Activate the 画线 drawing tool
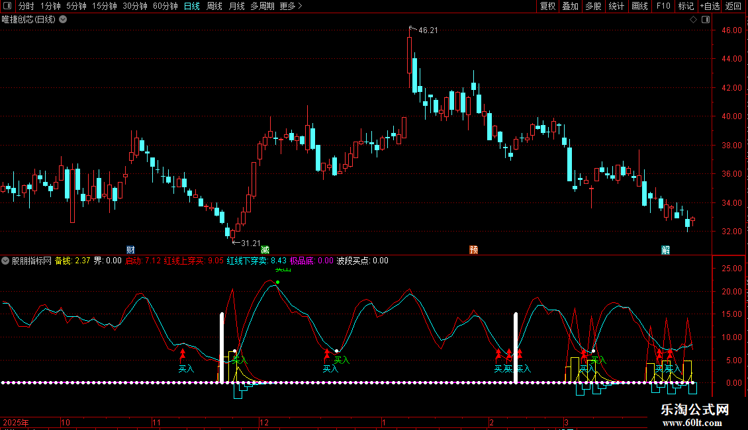This screenshot has width=748, height=430. (x=639, y=6)
